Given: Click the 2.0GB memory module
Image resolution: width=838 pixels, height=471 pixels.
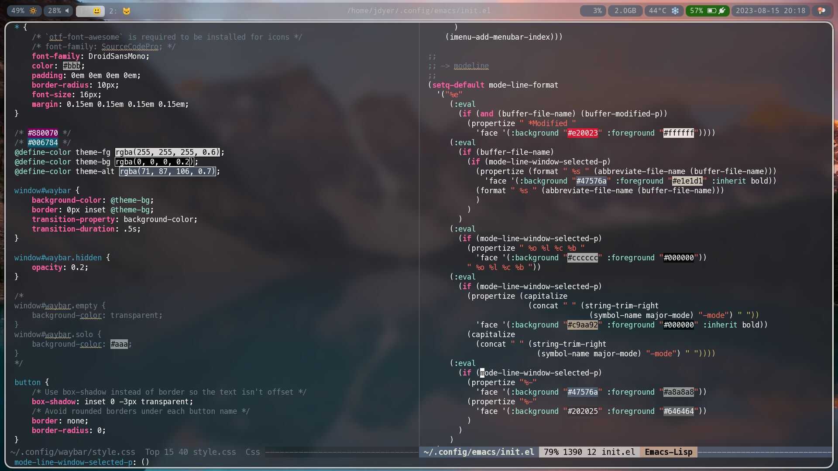Looking at the screenshot, I should pyautogui.click(x=625, y=10).
